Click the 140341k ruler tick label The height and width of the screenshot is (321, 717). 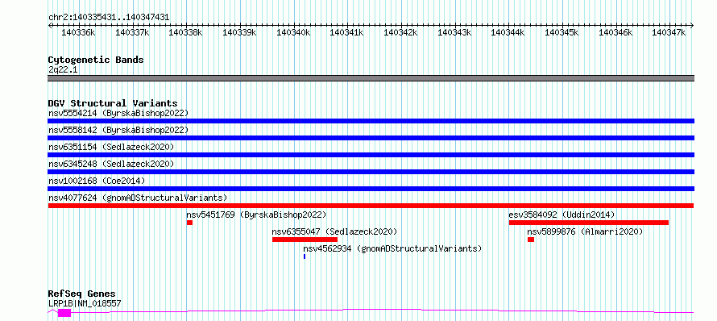[x=346, y=32]
